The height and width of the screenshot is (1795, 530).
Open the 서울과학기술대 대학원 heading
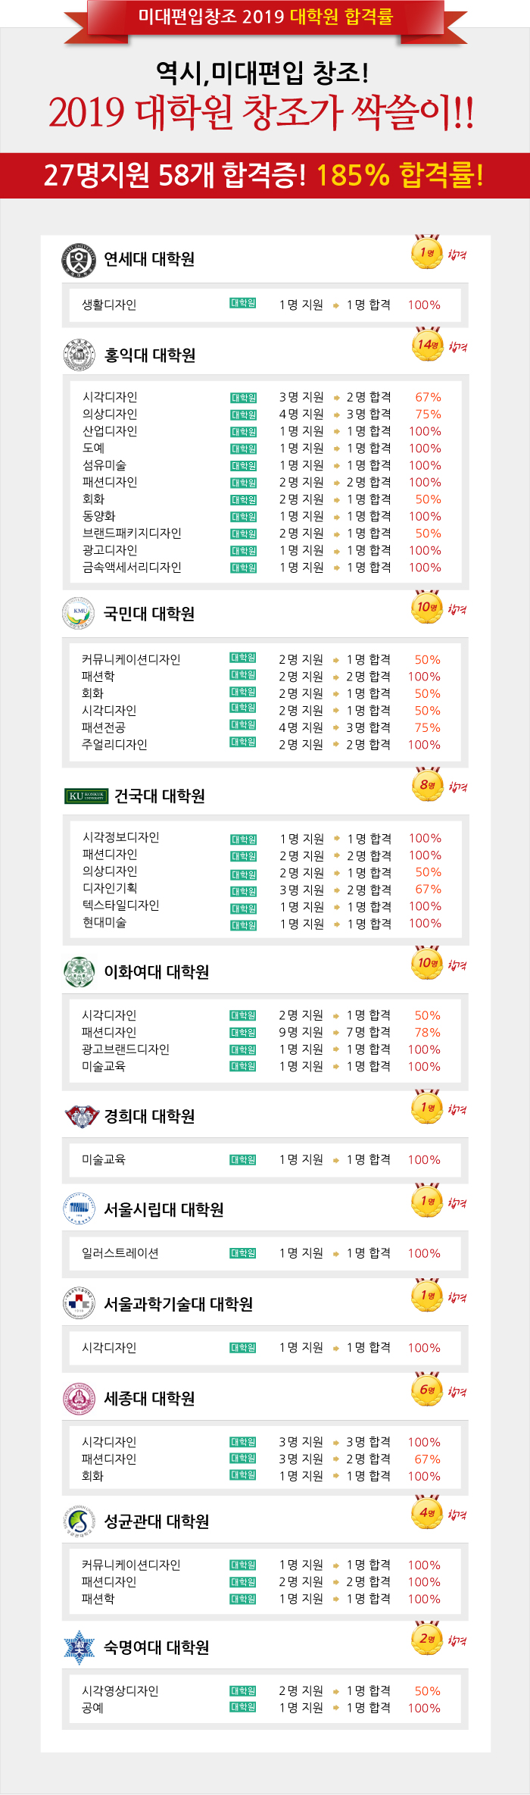(178, 1303)
